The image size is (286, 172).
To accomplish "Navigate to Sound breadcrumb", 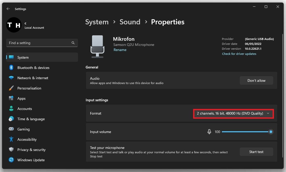I will [x=130, y=22].
